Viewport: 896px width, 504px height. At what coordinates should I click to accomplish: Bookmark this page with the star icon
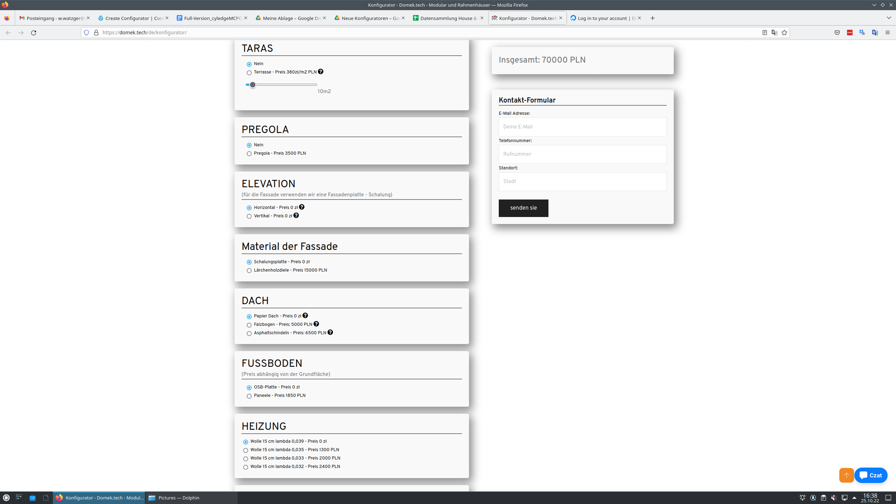coord(784,33)
